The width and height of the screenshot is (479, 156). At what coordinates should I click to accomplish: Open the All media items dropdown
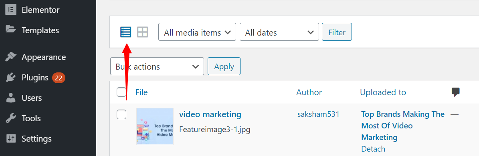click(197, 32)
